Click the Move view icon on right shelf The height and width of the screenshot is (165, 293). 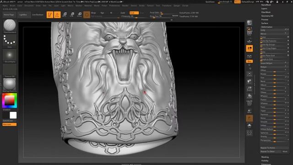(x=250, y=82)
